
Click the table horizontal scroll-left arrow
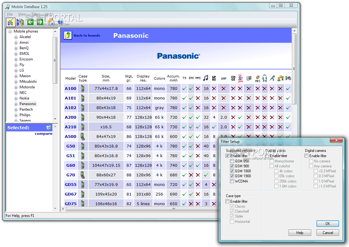63,209
